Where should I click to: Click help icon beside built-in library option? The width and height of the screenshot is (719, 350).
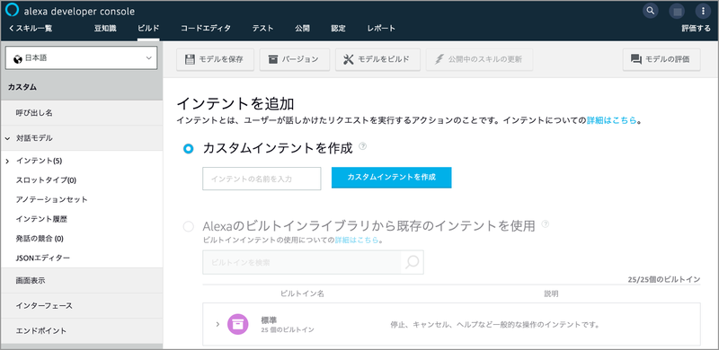coord(546,224)
